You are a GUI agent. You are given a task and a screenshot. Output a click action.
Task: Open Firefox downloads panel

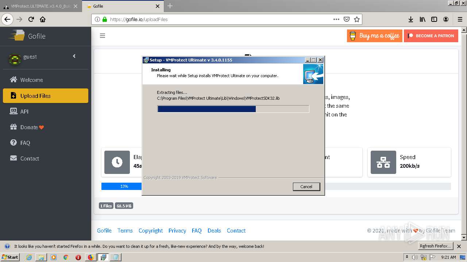[411, 19]
